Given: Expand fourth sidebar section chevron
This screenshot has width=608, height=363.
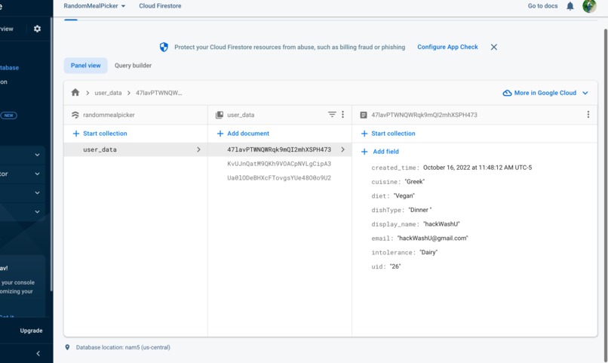Looking at the screenshot, I should click(37, 212).
